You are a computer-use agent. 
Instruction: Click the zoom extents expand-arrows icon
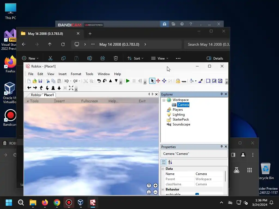point(71,88)
